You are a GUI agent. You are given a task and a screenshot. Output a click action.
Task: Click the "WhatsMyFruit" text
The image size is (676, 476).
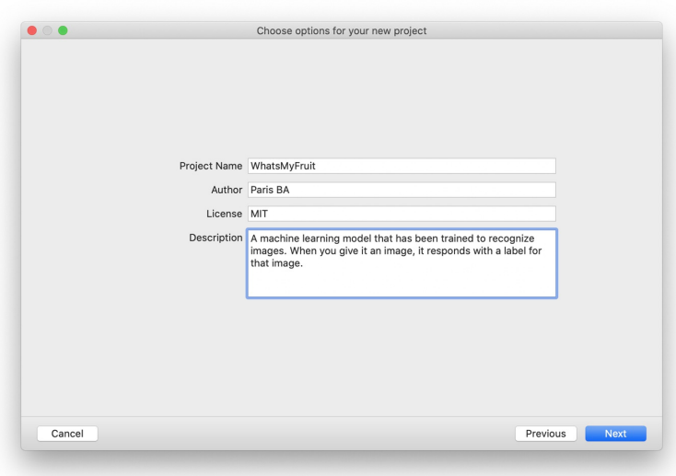pyautogui.click(x=283, y=166)
